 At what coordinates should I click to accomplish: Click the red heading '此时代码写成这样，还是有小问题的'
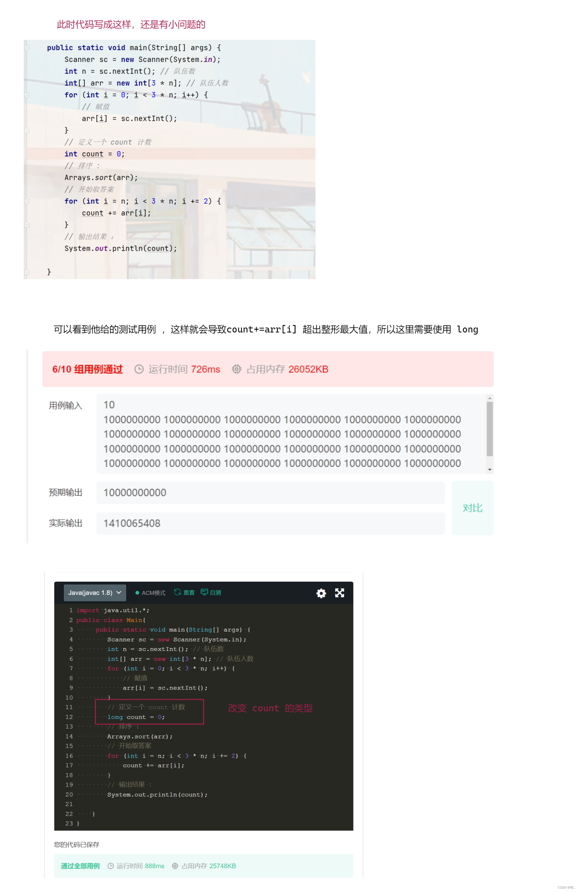[x=131, y=25]
